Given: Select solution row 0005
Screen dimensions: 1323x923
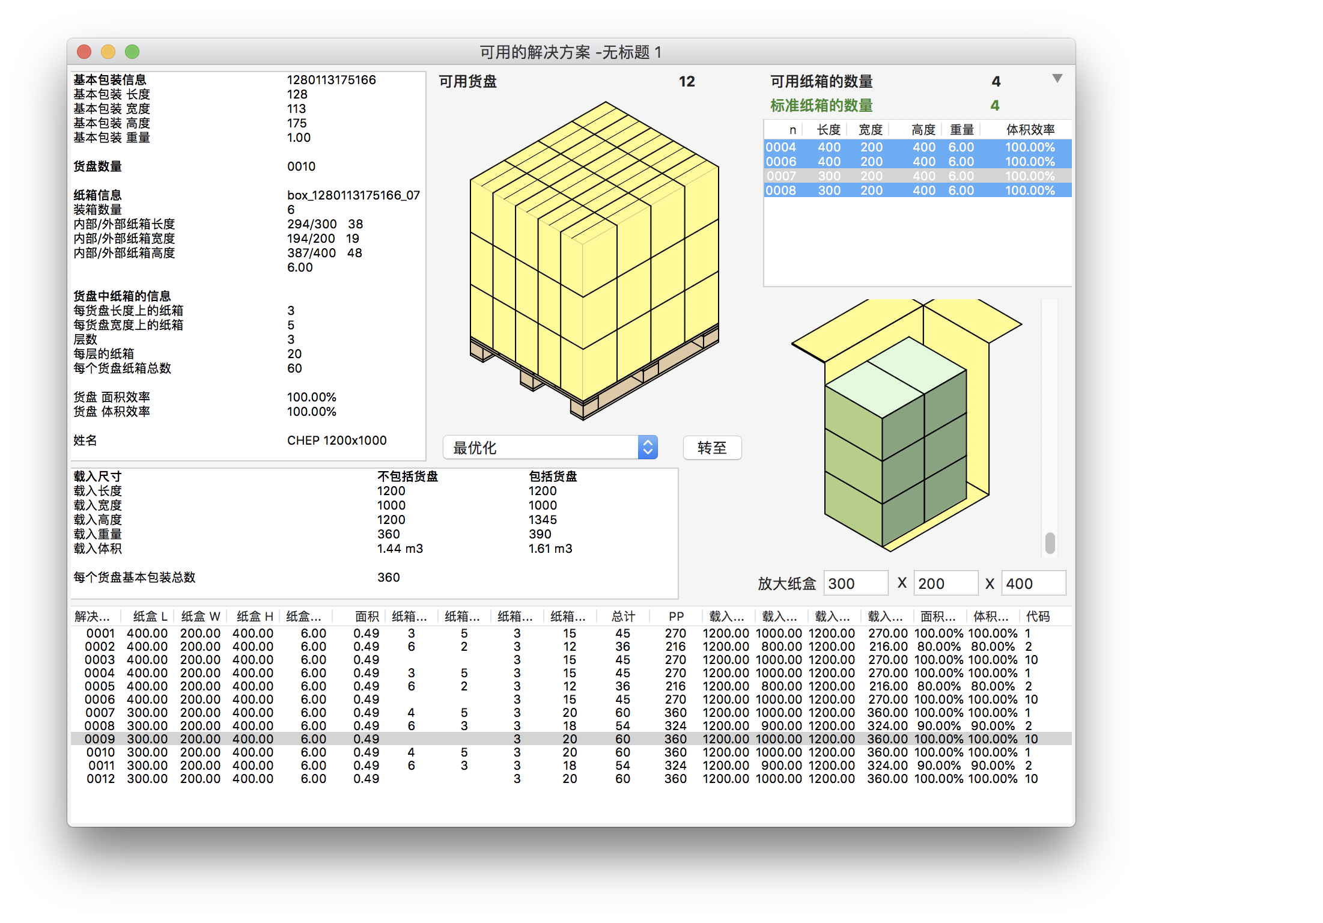Looking at the screenshot, I should 571,686.
